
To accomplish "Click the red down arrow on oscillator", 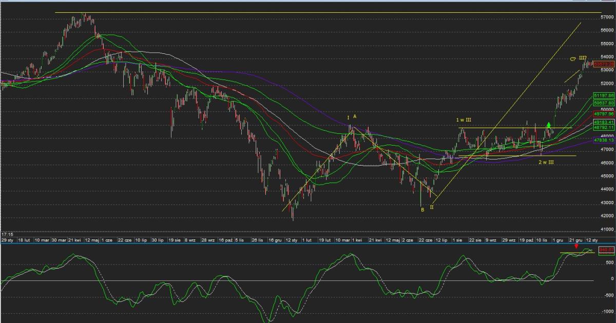I will click(x=576, y=247).
